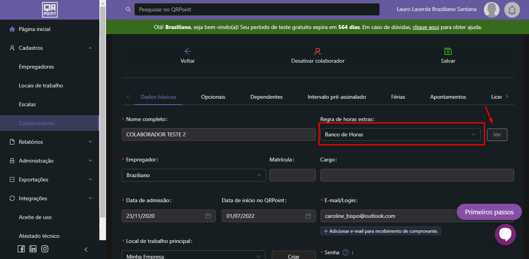Click the Desativar colaborador icon
This screenshot has width=529, height=259.
click(318, 51)
